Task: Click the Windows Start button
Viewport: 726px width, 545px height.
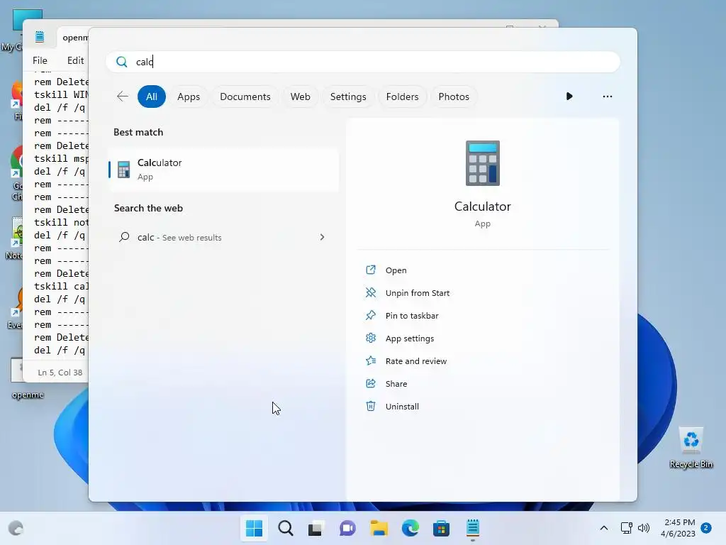Action: pyautogui.click(x=254, y=528)
